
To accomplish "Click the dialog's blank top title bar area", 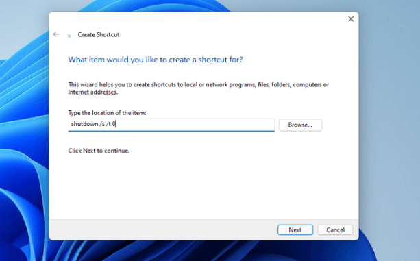I will click(198, 18).
